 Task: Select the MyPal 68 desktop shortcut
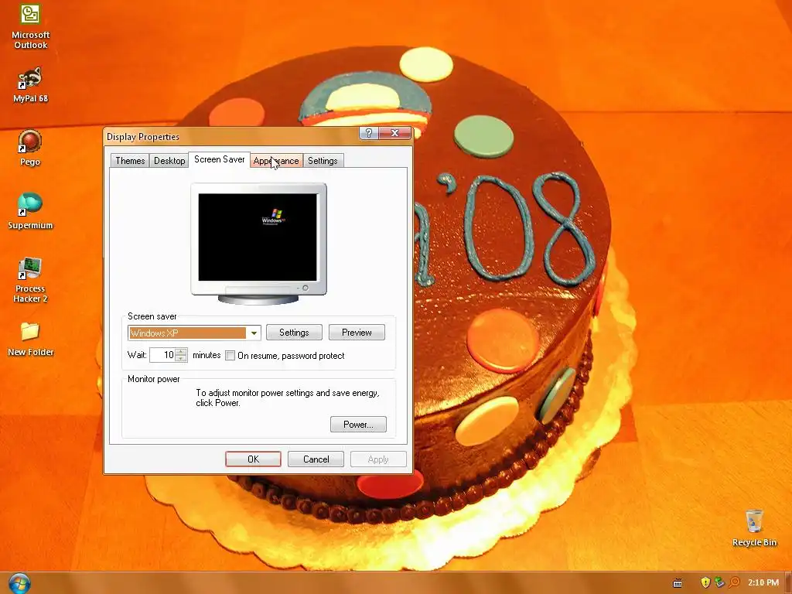coord(30,85)
